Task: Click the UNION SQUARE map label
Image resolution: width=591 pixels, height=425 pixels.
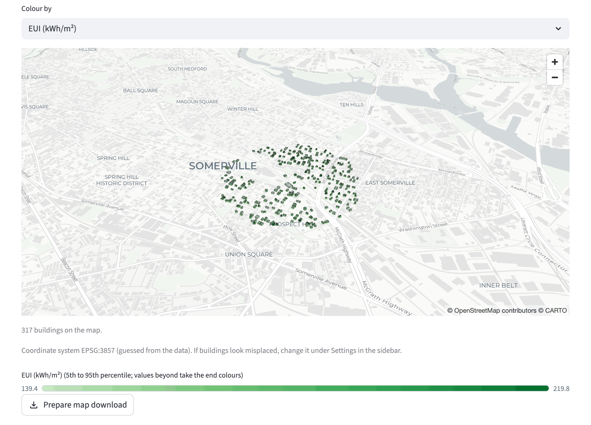Action: click(249, 255)
